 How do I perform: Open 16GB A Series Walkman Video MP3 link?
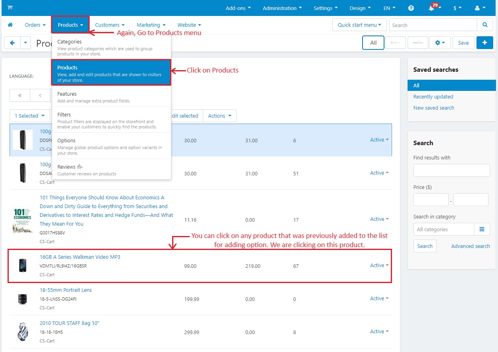click(80, 257)
